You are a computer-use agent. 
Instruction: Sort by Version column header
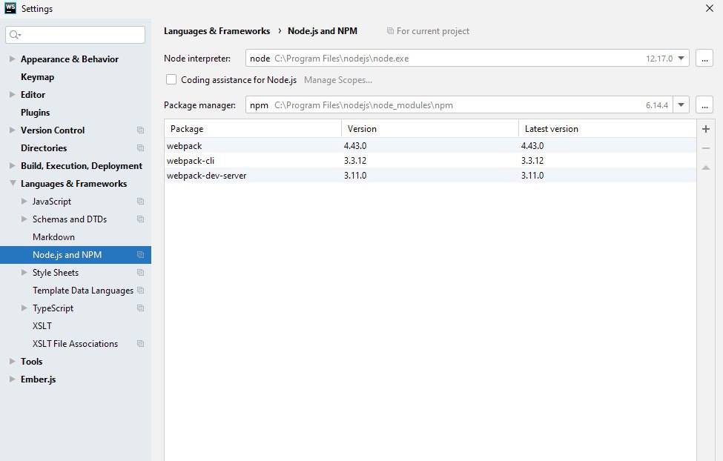click(x=430, y=129)
